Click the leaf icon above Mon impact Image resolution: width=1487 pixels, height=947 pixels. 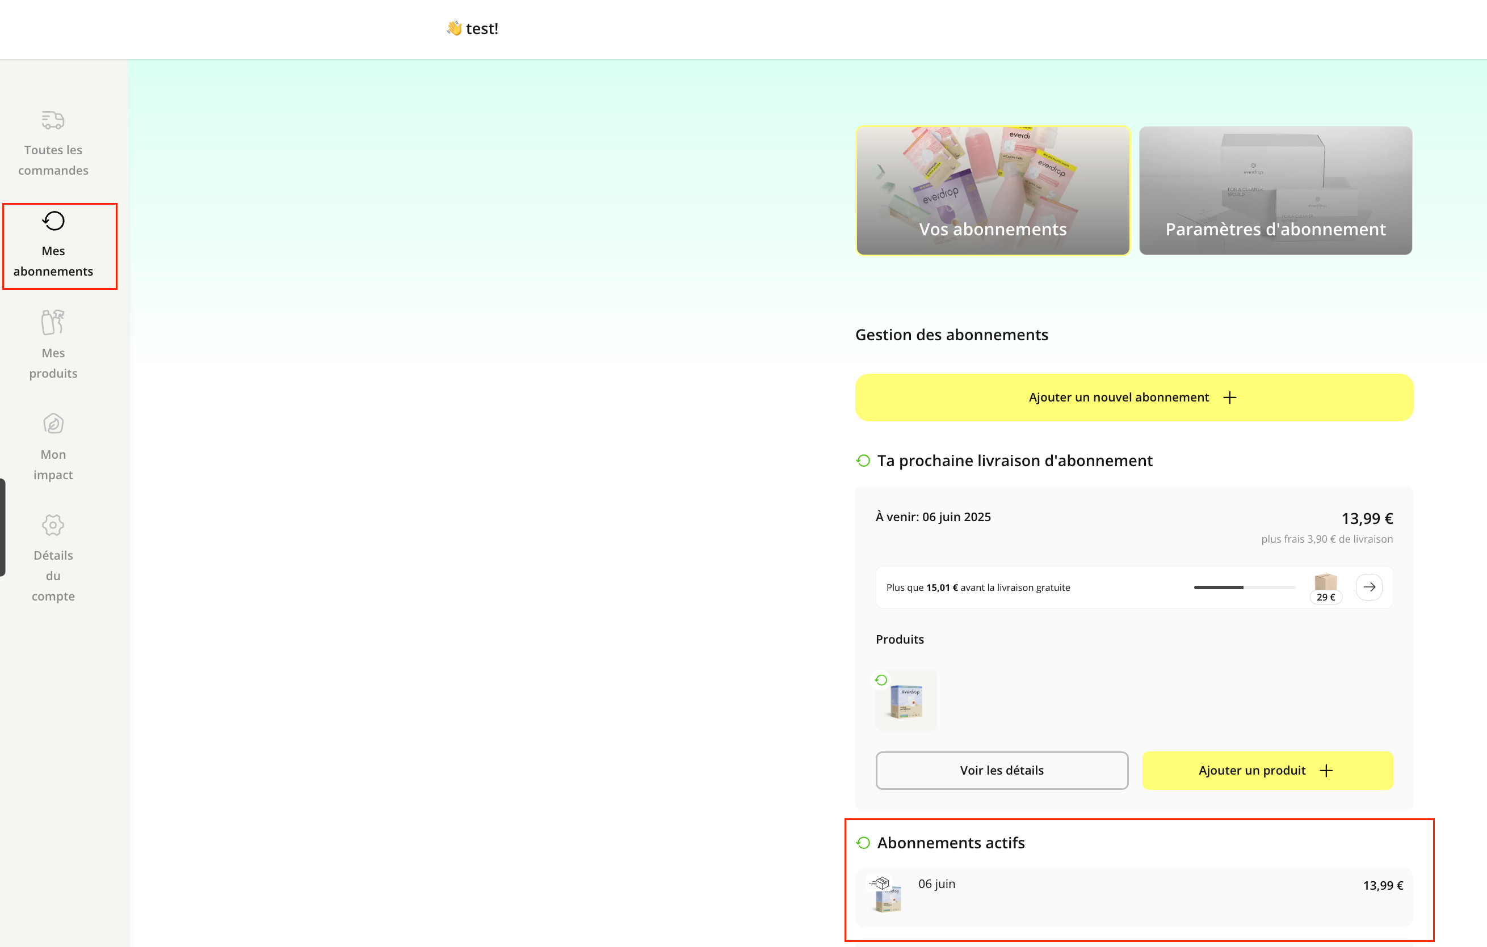pyautogui.click(x=52, y=423)
